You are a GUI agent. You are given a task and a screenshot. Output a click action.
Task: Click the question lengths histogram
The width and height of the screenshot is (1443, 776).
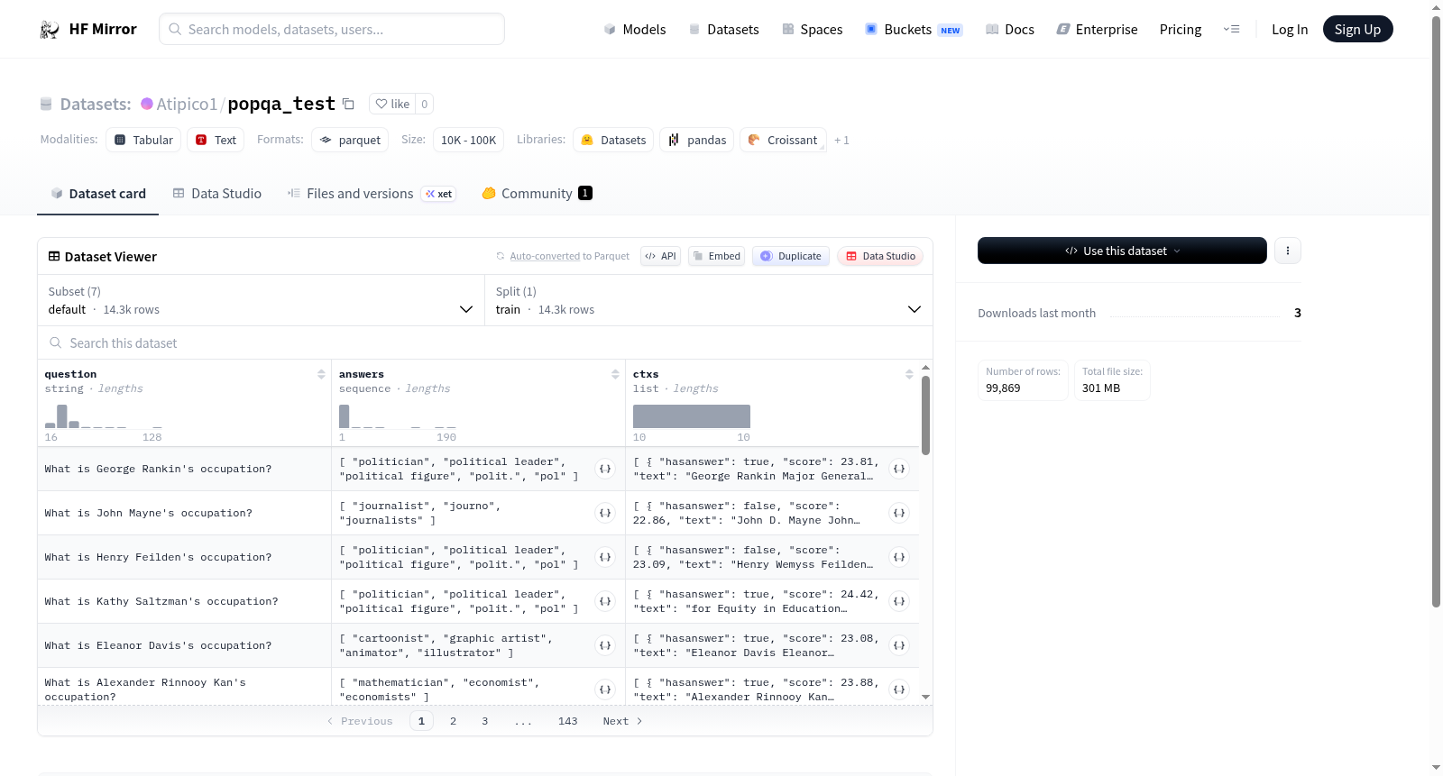(103, 416)
